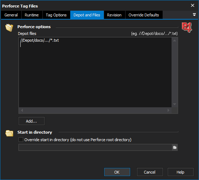This screenshot has height=180, width=199.
Task: Click the Perforce options folder icon
Action: [9, 27]
